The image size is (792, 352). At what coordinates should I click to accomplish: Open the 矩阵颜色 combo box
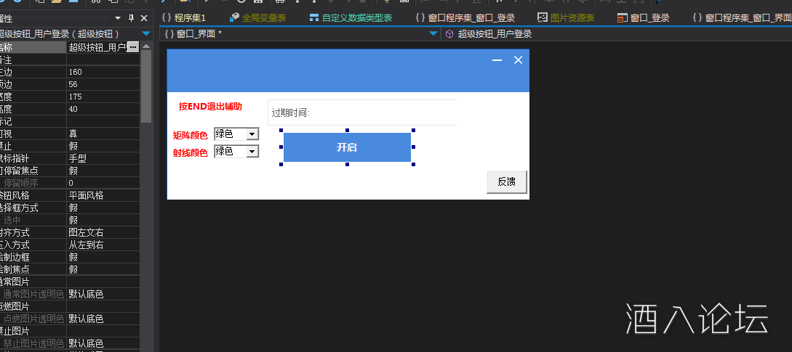click(236, 134)
